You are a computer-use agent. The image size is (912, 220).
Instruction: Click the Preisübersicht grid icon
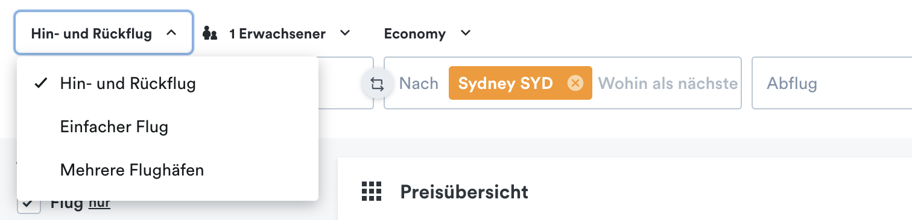pos(372,192)
